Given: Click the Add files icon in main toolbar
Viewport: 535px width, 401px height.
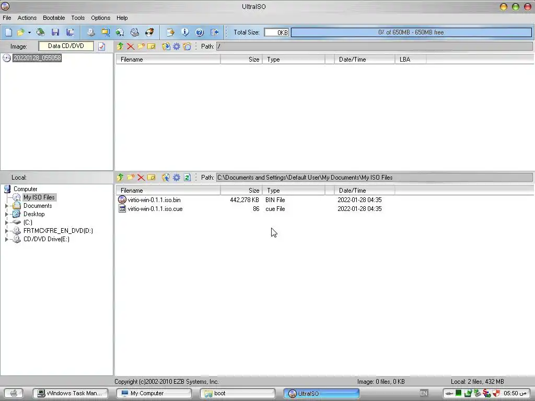Looking at the screenshot, I should tap(170, 32).
